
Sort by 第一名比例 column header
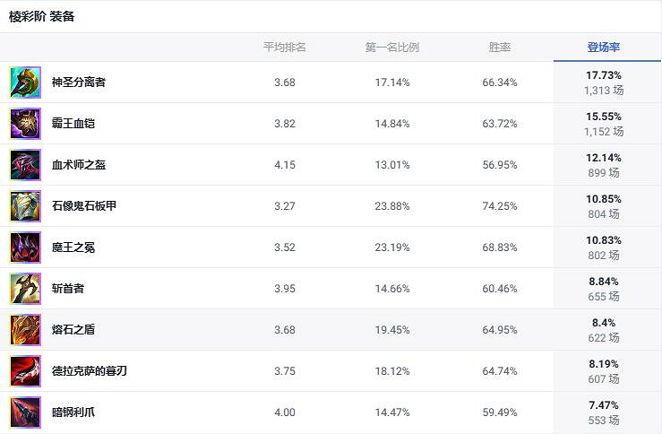click(x=391, y=48)
